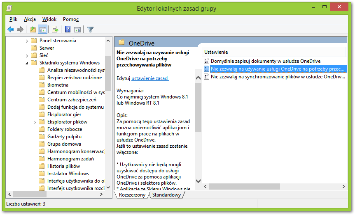
Task: Click description pane vertical scrollbar thumb
Action: 199,107
